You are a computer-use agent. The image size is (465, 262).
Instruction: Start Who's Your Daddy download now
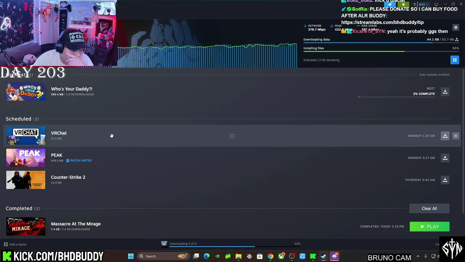pos(445,91)
